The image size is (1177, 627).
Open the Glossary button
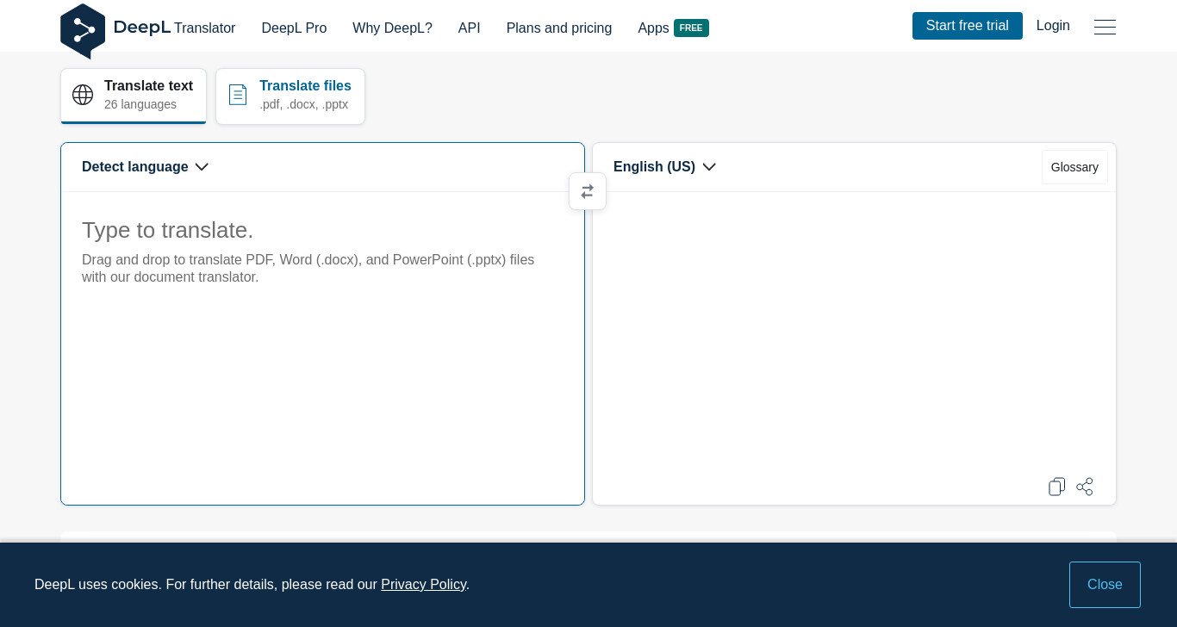pyautogui.click(x=1074, y=167)
